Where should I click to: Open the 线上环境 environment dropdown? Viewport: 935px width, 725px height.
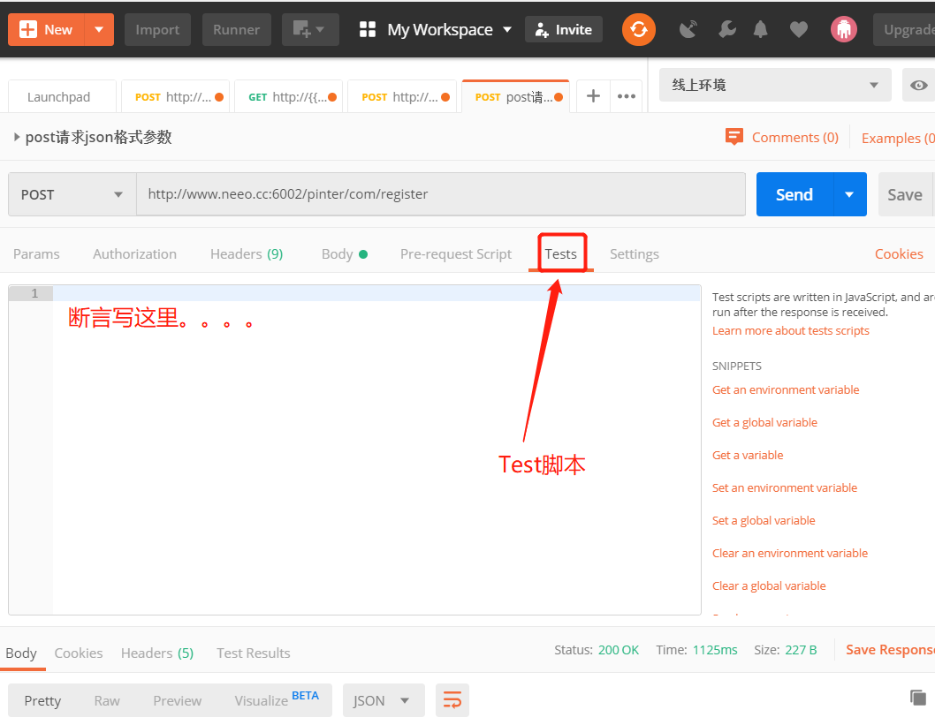coord(774,85)
